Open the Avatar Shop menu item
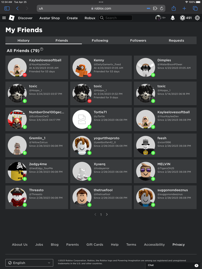This screenshot has width=202, height=269. point(50,18)
